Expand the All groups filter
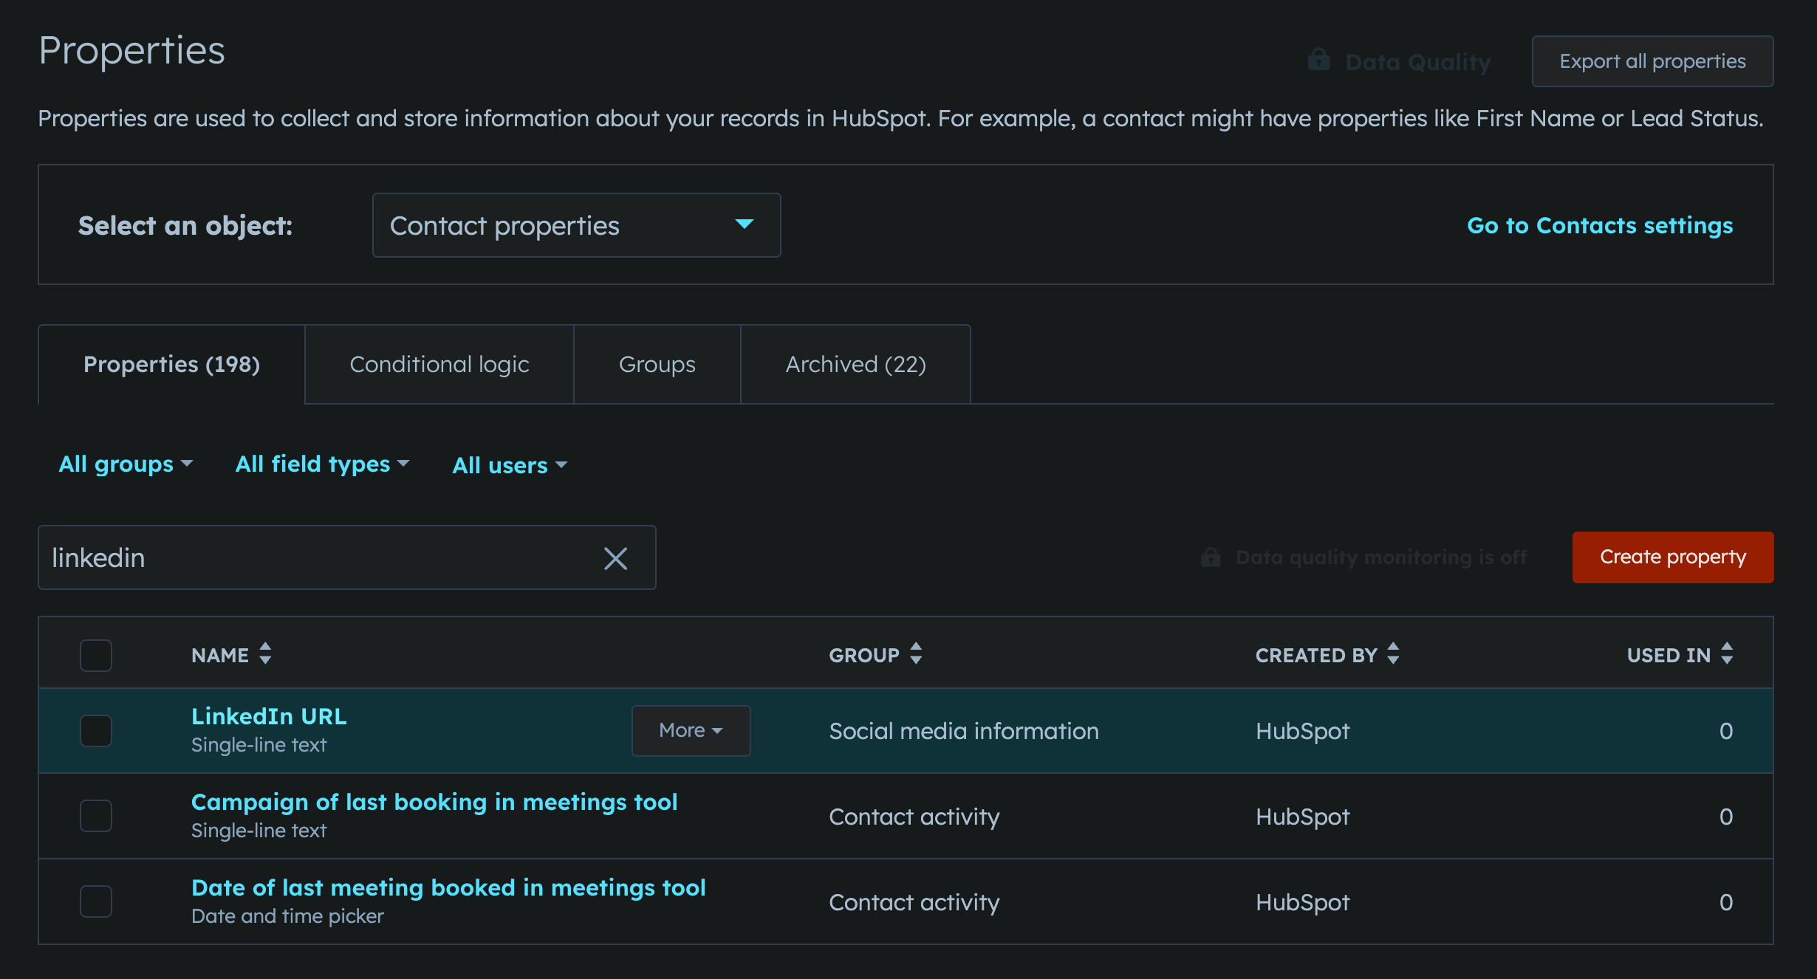 [126, 464]
